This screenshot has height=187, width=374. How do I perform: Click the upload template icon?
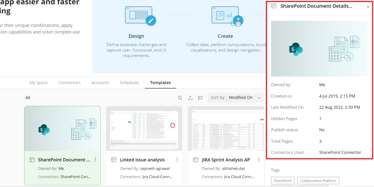click(190, 98)
